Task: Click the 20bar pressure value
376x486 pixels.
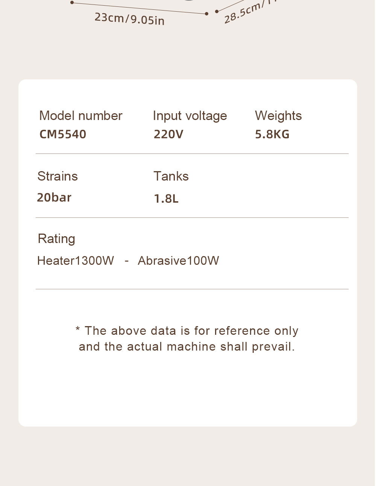Action: (x=54, y=197)
